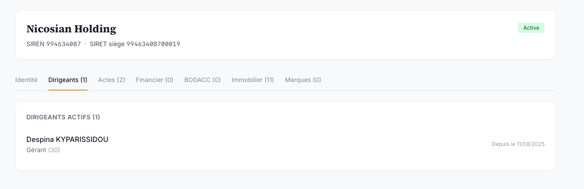The width and height of the screenshot is (584, 189).
Task: Click the Depuis le 11/08/2025 date
Action: pos(518,144)
